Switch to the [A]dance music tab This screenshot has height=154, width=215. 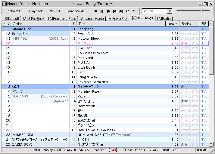coord(92,18)
